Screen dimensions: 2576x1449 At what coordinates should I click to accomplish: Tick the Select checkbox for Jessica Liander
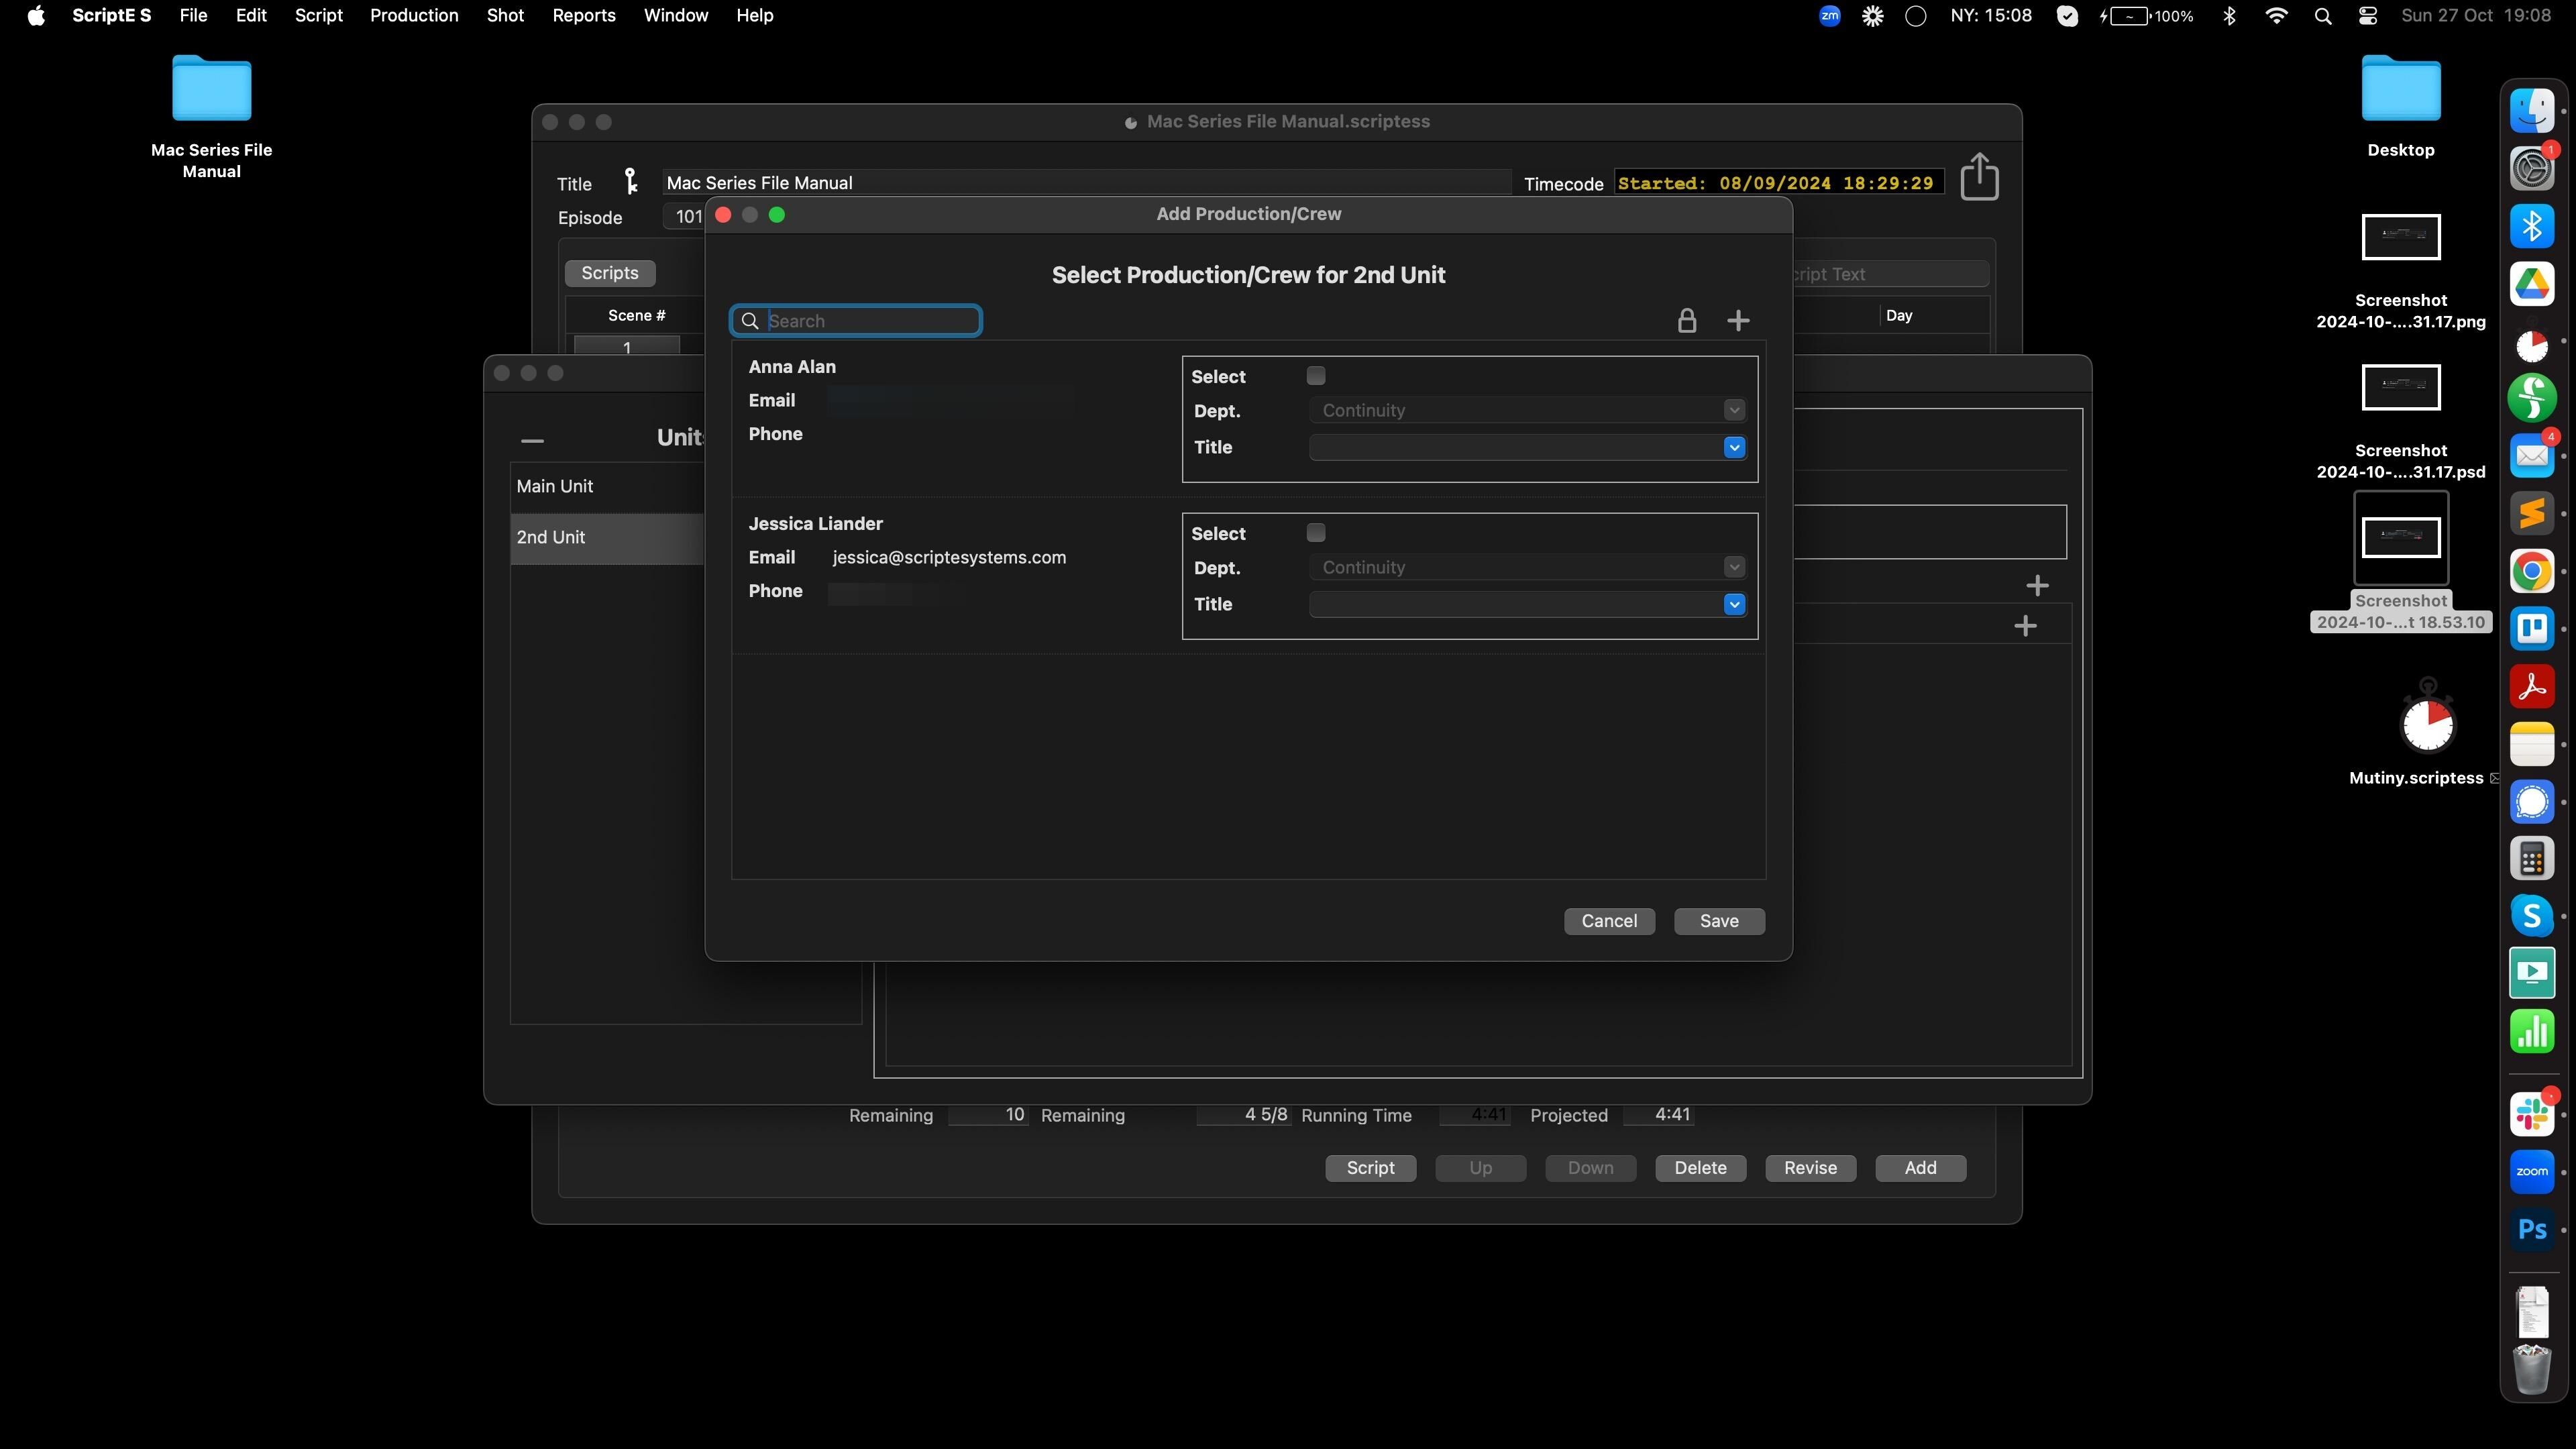coord(1315,533)
